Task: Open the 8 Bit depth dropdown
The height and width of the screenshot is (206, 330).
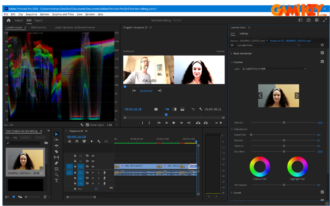Action: tap(112, 125)
